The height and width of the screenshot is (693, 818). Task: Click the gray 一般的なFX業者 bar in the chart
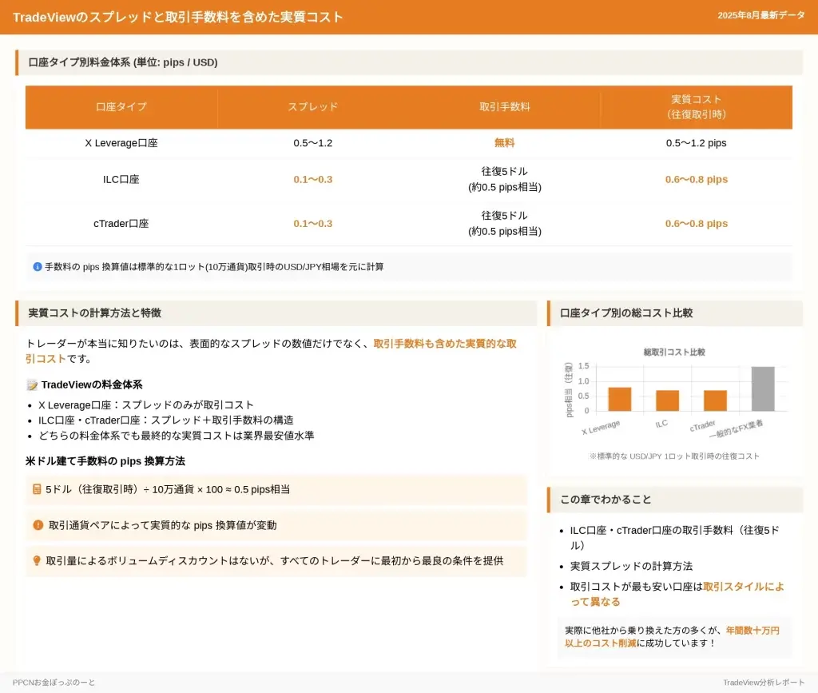click(763, 389)
